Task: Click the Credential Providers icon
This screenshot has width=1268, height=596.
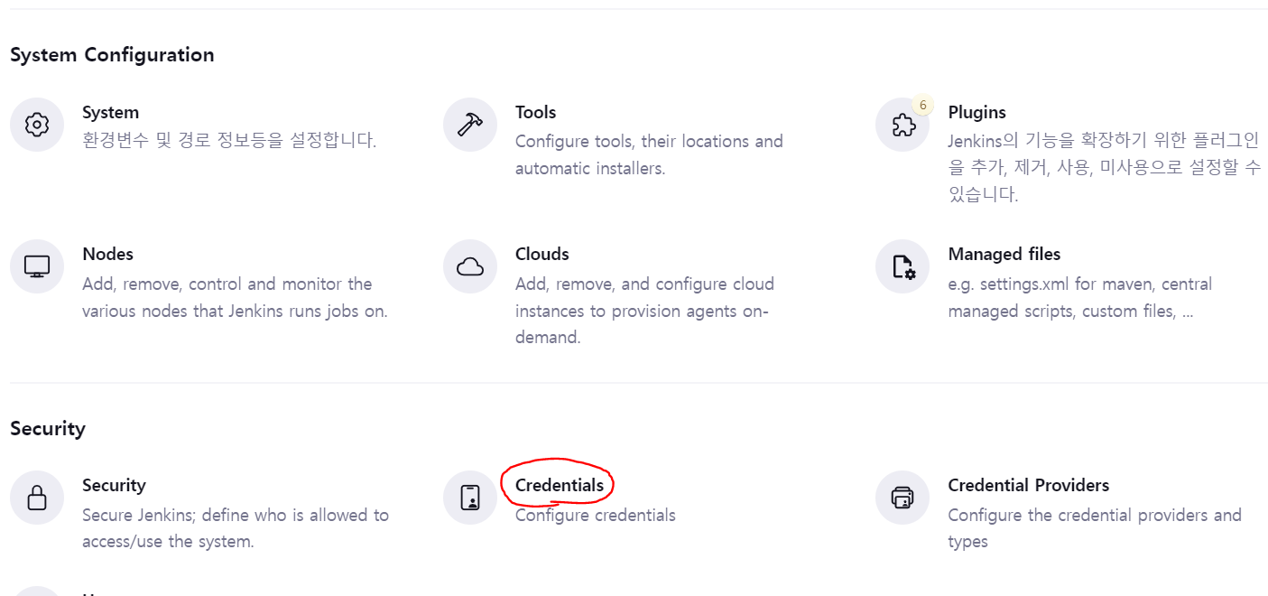Action: [902, 498]
